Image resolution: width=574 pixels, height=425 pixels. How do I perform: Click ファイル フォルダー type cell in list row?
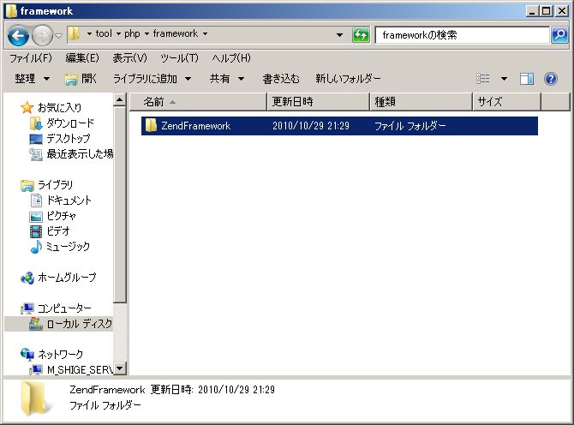410,126
